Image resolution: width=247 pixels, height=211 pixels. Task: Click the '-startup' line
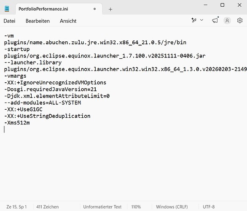(x=17, y=49)
